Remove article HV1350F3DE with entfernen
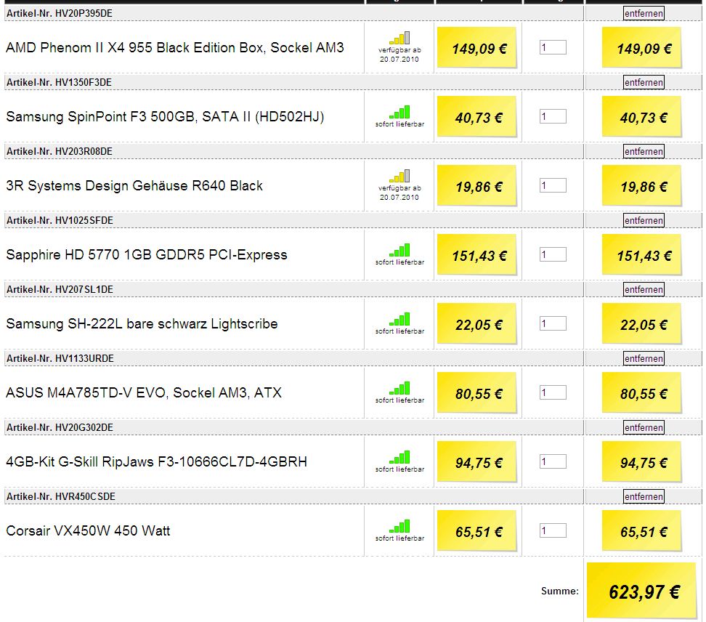 [644, 82]
